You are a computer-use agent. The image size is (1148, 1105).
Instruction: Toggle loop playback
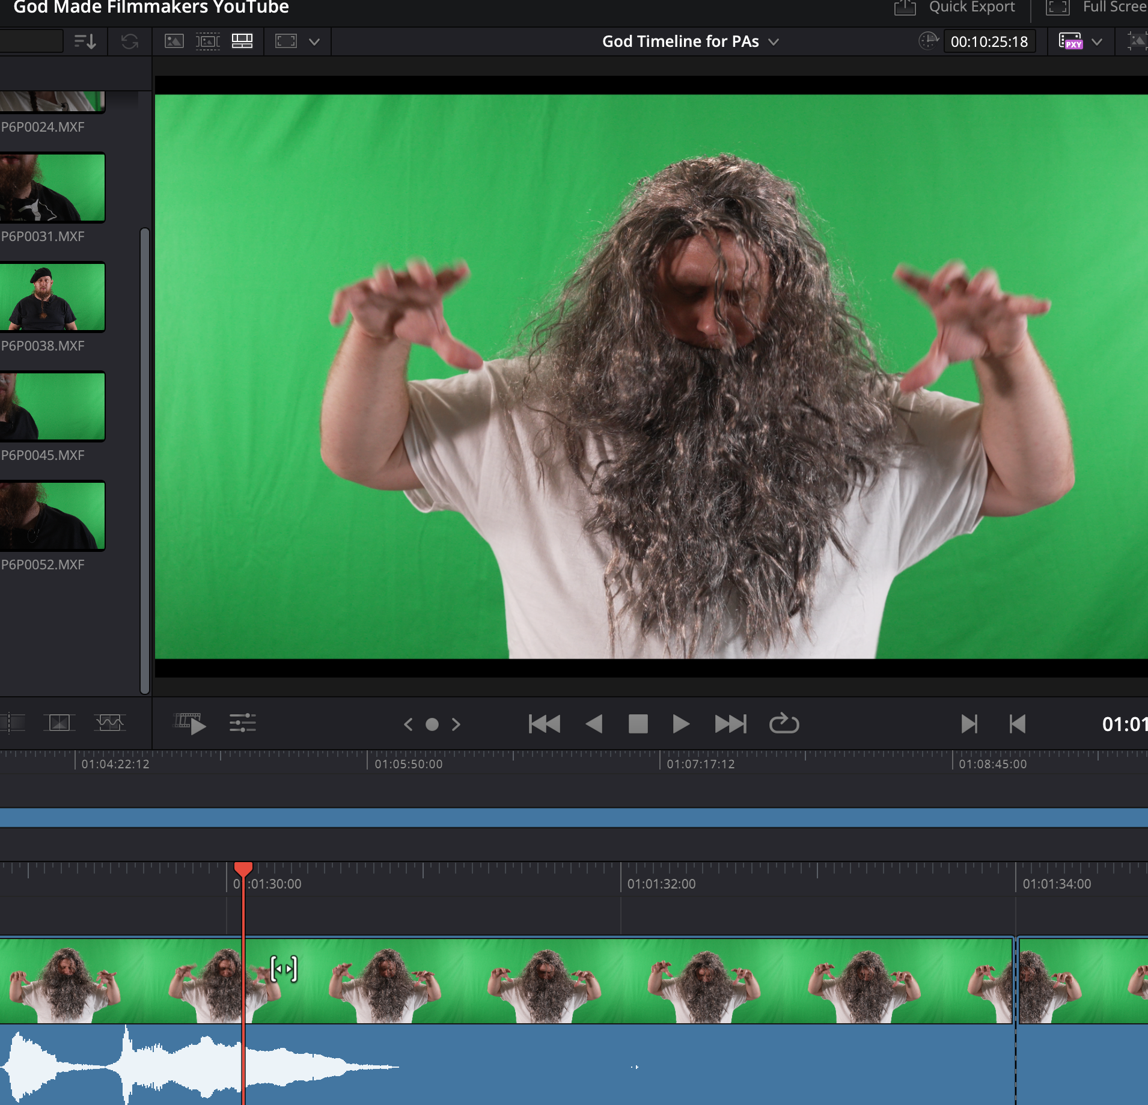(x=784, y=724)
